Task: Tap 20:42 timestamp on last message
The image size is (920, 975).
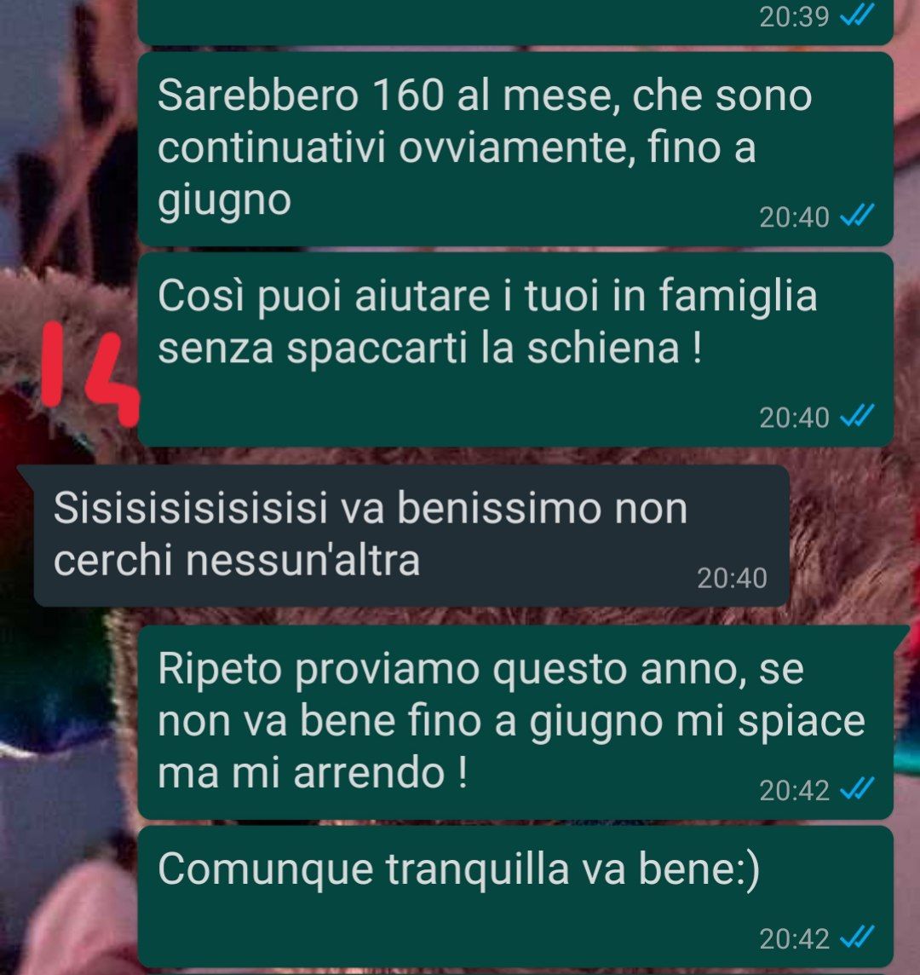Action: tap(794, 938)
